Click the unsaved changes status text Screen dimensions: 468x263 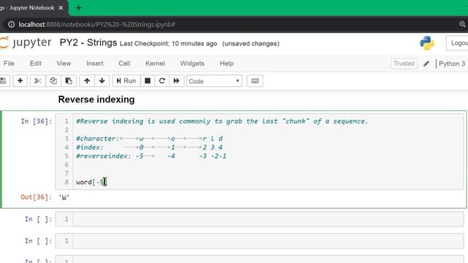(x=251, y=44)
